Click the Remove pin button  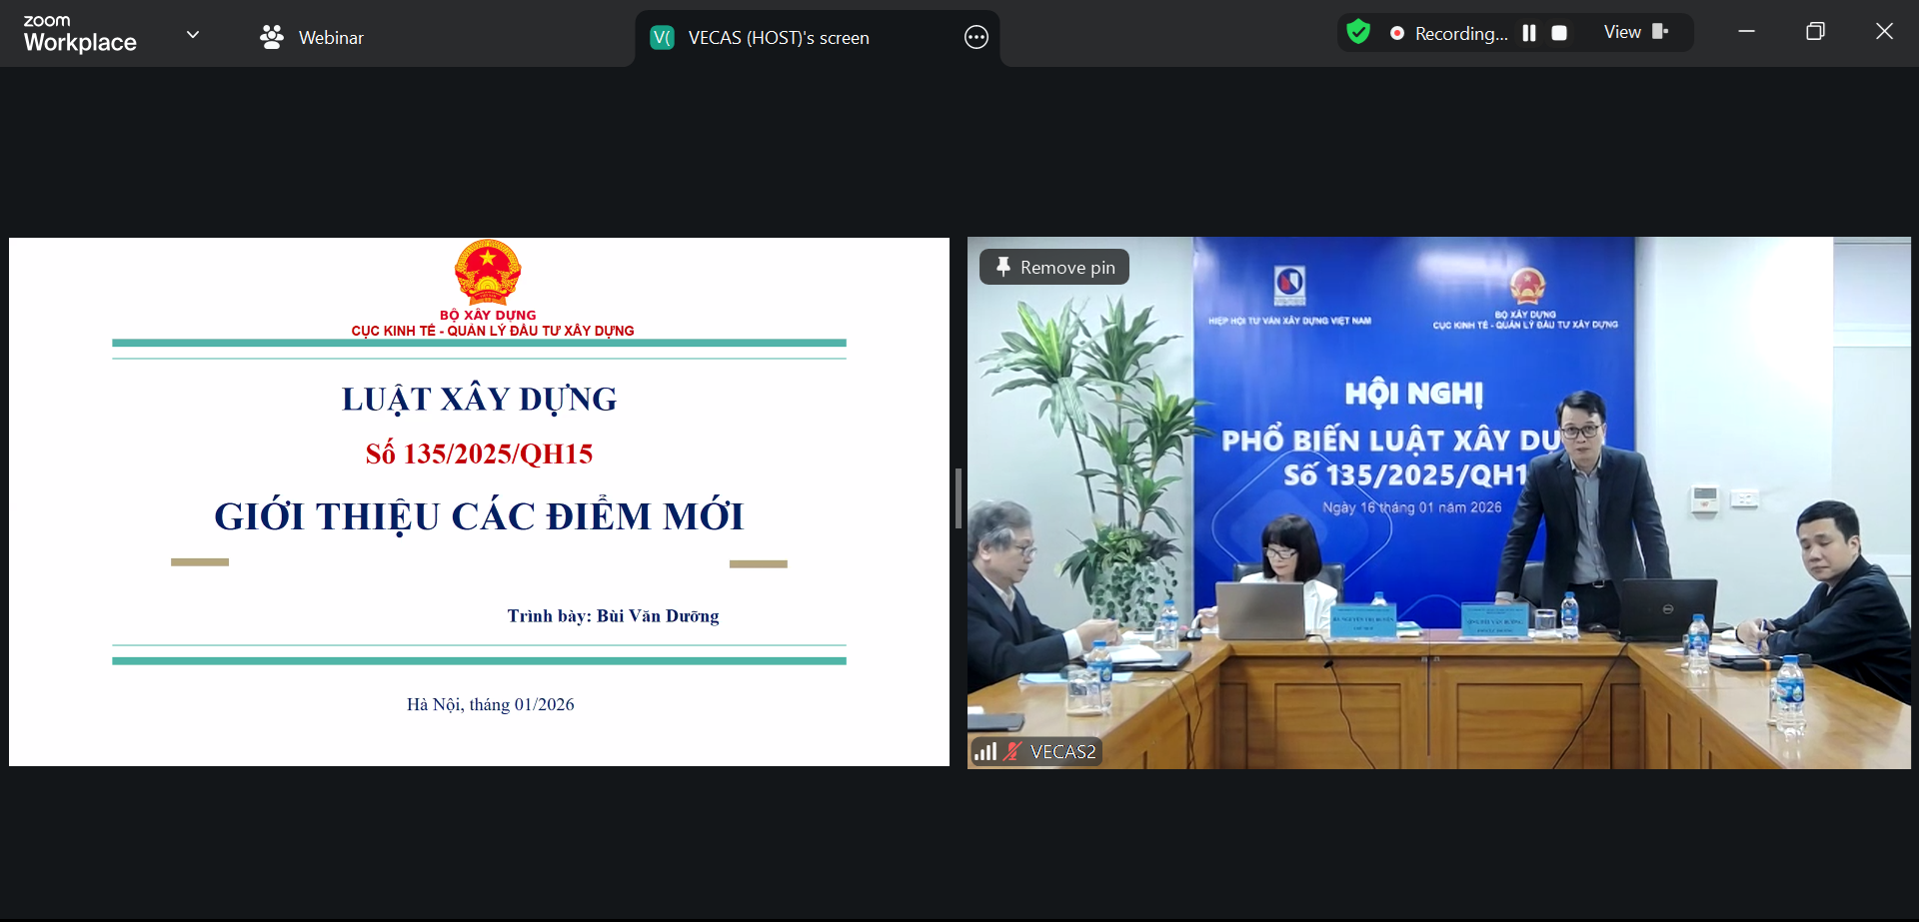(x=1054, y=268)
